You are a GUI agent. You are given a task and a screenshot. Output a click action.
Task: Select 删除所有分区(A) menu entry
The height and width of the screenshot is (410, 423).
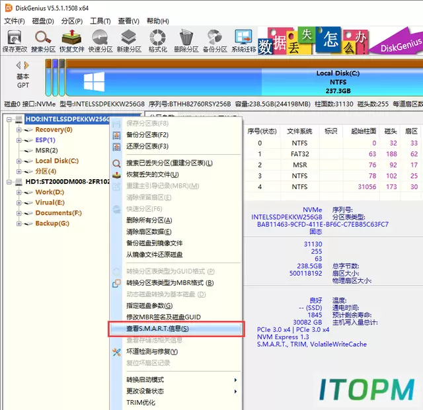(149, 220)
